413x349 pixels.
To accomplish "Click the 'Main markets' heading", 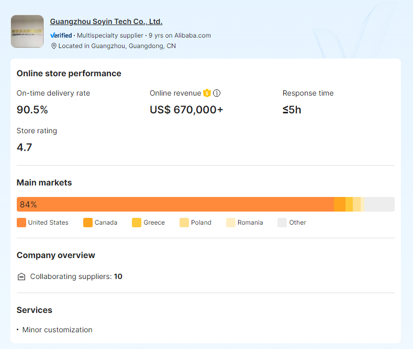I will tap(44, 183).
